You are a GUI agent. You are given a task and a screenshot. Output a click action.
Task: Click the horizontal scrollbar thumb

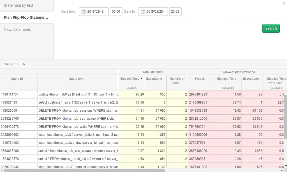click(85, 170)
